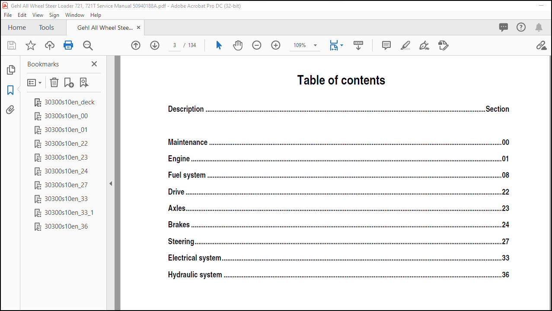Open bookmark 30300s10en_01
Viewport: 552px width, 311px height.
(x=66, y=130)
